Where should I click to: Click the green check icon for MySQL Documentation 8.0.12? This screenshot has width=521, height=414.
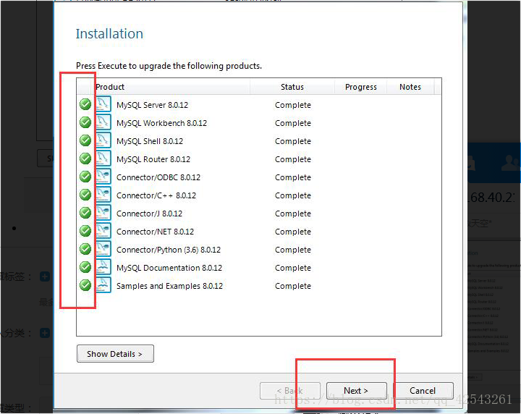coord(85,267)
